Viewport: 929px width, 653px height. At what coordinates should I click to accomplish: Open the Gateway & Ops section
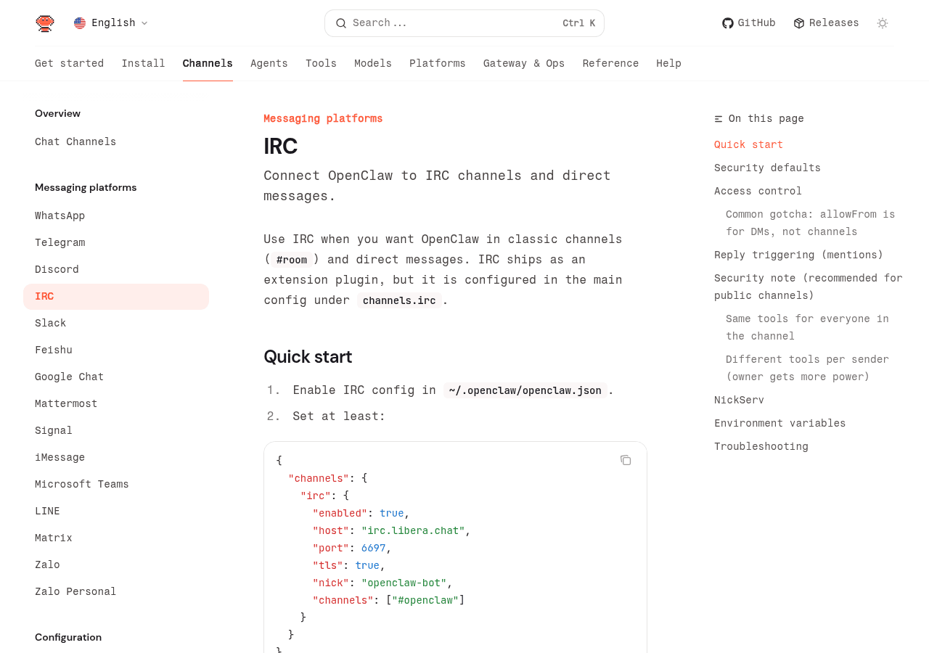pyautogui.click(x=524, y=62)
